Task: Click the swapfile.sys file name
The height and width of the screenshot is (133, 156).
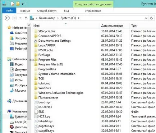Action: [x=46, y=130]
